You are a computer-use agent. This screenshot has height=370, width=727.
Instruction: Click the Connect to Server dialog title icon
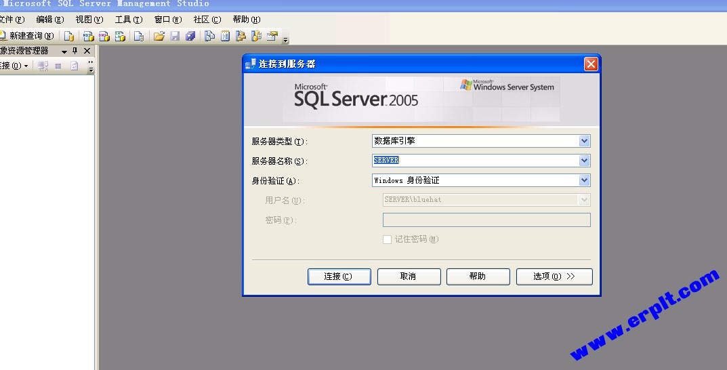pos(251,64)
